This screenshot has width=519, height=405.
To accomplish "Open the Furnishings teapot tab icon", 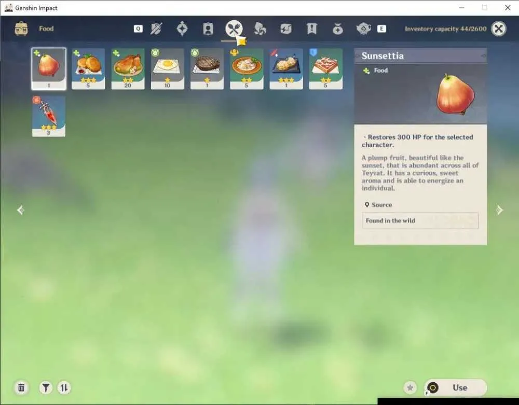I will pos(363,29).
